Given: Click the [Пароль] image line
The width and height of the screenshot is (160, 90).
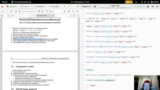Looking at the screenshot, I should 105,52.
